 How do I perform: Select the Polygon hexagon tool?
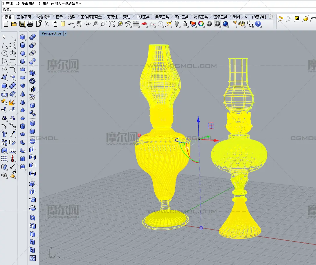click(4, 69)
